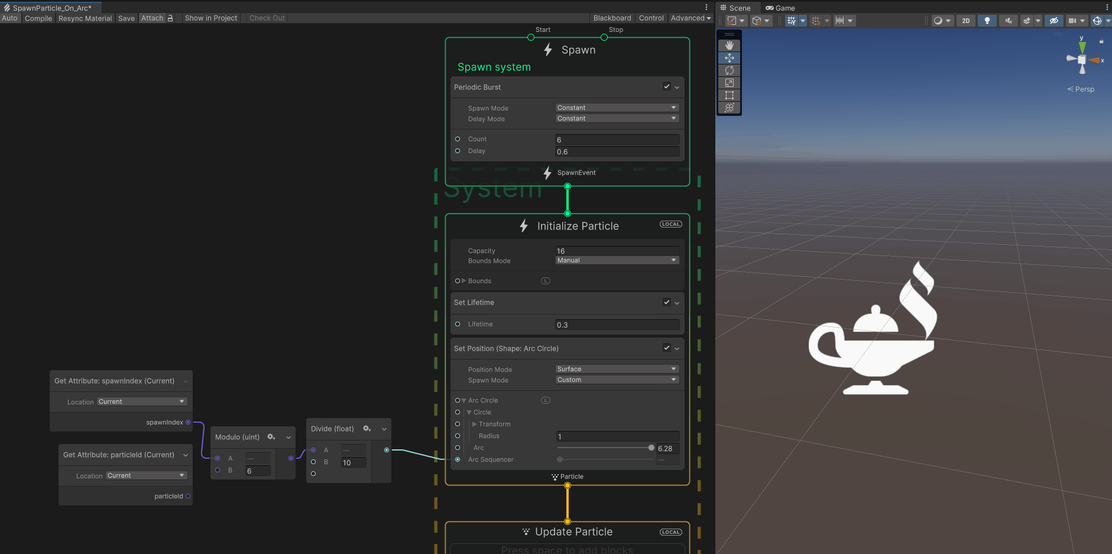The image size is (1112, 554).
Task: Toggle scene lighting with the light bulb icon
Action: coord(986,20)
